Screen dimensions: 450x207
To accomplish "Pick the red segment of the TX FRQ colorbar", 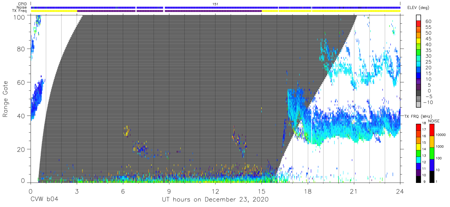I will pyautogui.click(x=418, y=127).
